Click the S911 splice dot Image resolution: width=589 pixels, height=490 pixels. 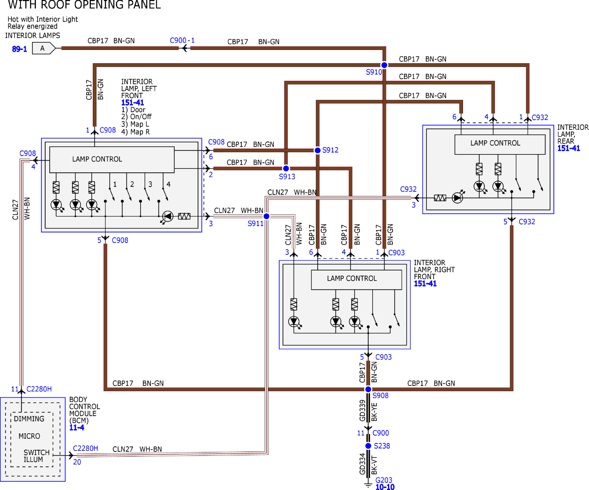click(267, 216)
